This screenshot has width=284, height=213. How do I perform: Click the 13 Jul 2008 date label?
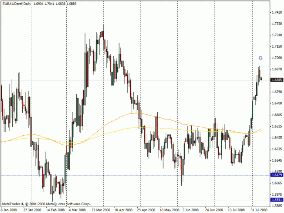click(236, 210)
